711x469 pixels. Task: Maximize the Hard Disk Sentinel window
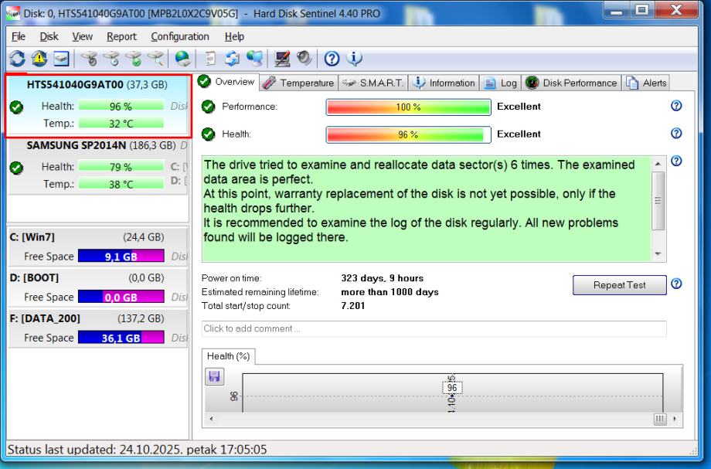coord(642,10)
